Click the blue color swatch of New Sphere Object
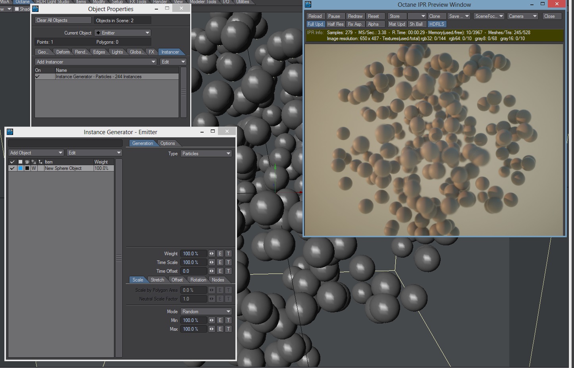The height and width of the screenshot is (368, 574). click(20, 168)
